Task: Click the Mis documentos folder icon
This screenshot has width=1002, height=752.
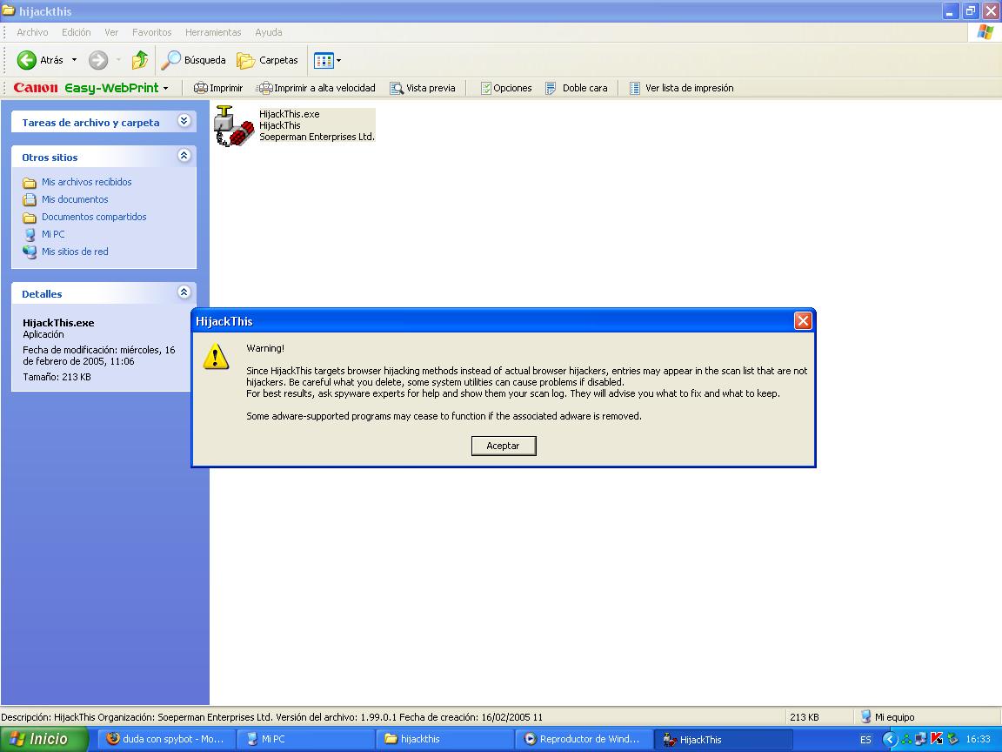Action: (x=30, y=199)
